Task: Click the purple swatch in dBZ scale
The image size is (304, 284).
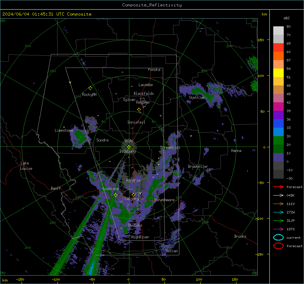Action: click(278, 115)
